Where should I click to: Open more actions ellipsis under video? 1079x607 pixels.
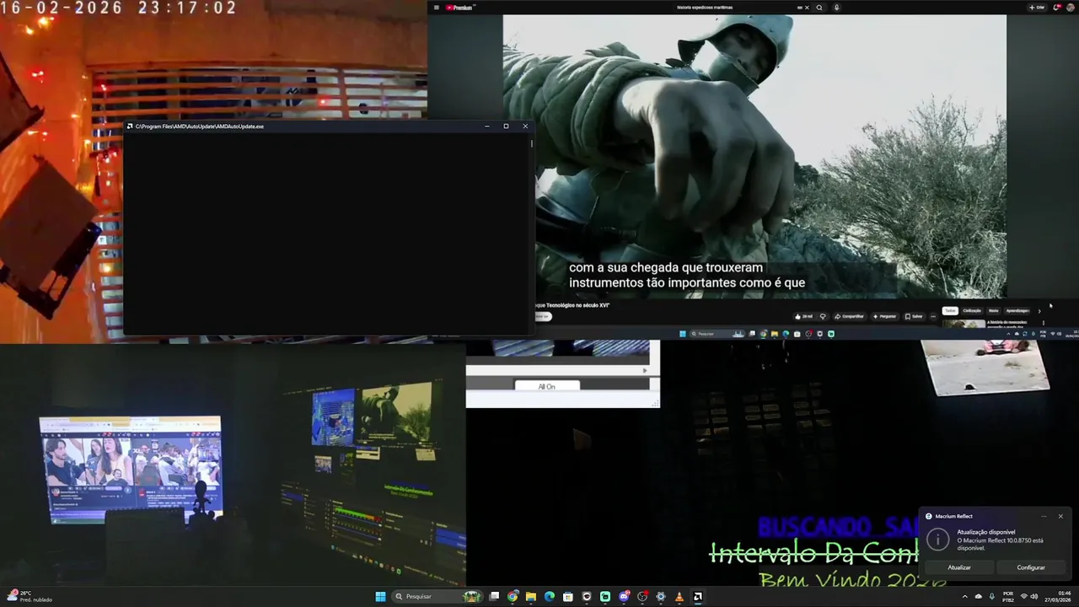[x=933, y=316]
